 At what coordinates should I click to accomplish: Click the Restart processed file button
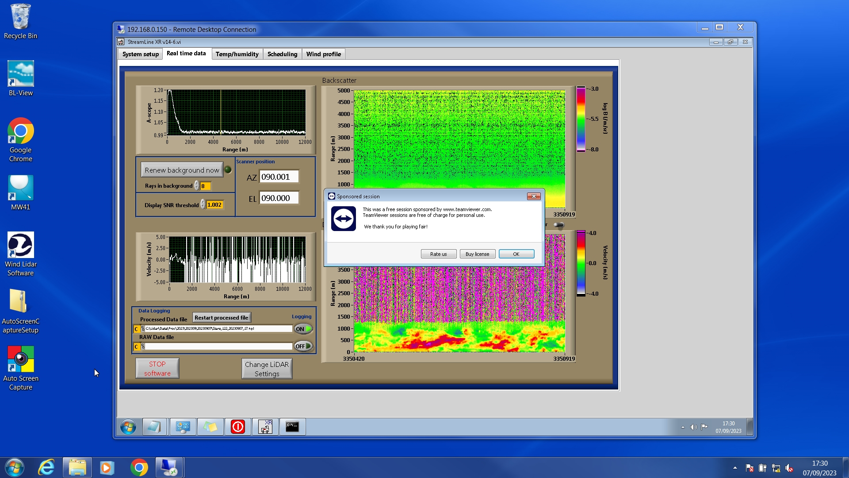click(x=221, y=318)
